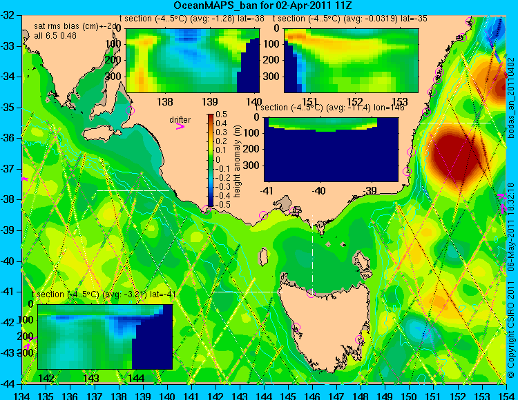Click the magenta circle marker on Tasmania's west coast
The width and height of the screenshot is (518, 400).
click(296, 327)
